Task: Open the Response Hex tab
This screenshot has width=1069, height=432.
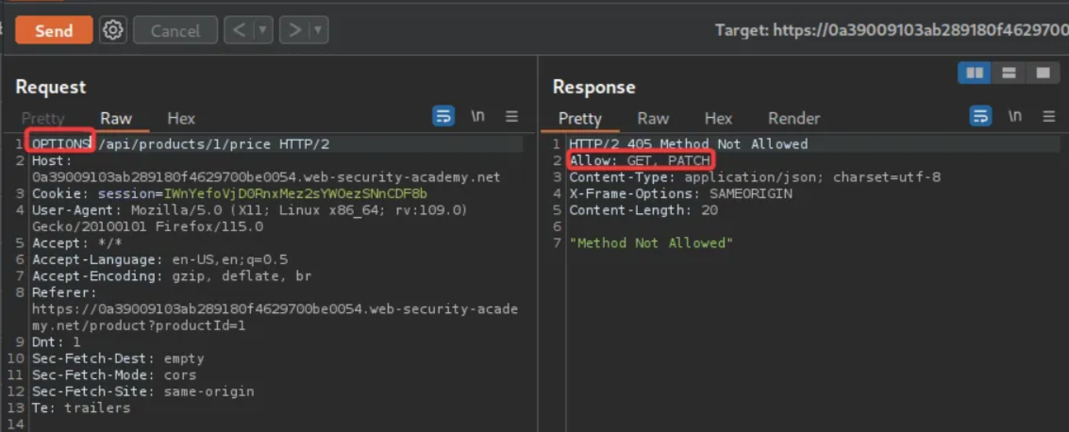Action: click(718, 118)
